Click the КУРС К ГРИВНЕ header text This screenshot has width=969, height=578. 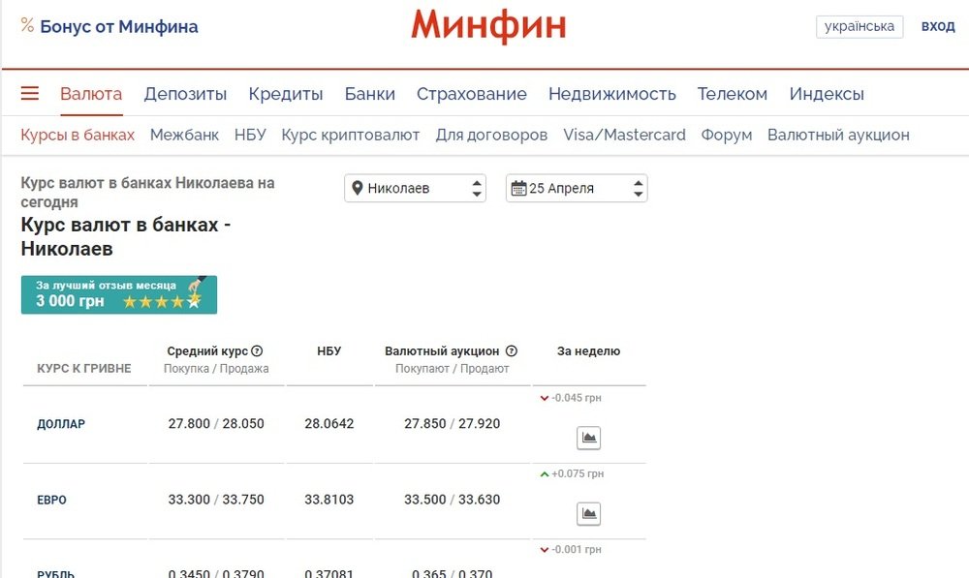[x=84, y=369]
